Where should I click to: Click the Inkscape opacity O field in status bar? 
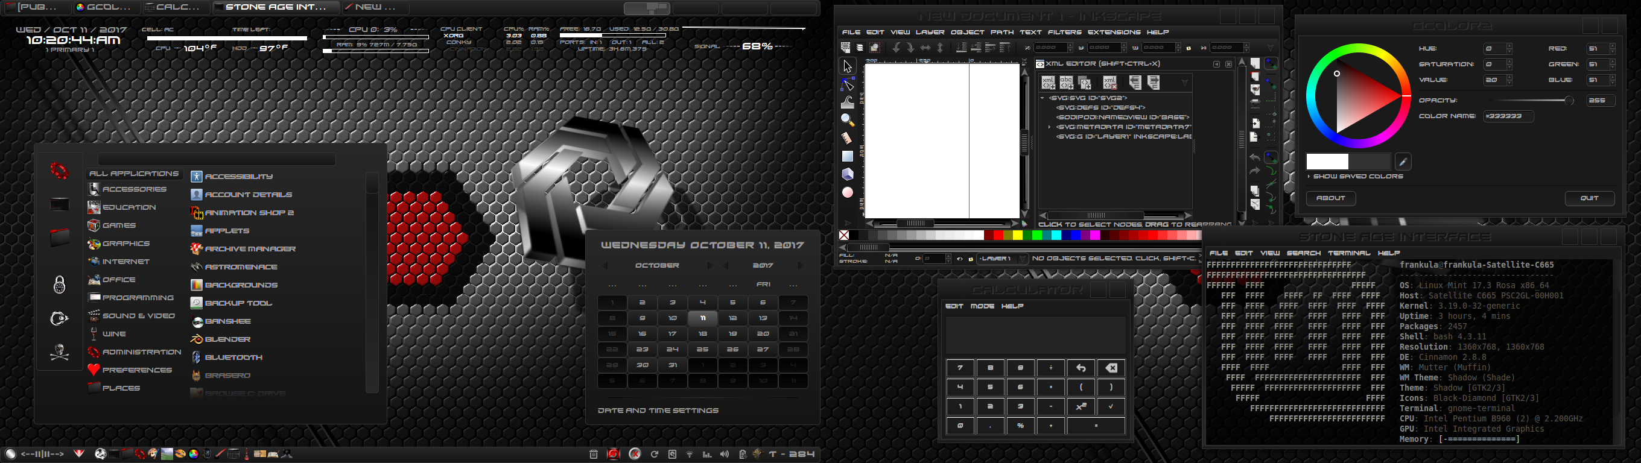(x=936, y=259)
